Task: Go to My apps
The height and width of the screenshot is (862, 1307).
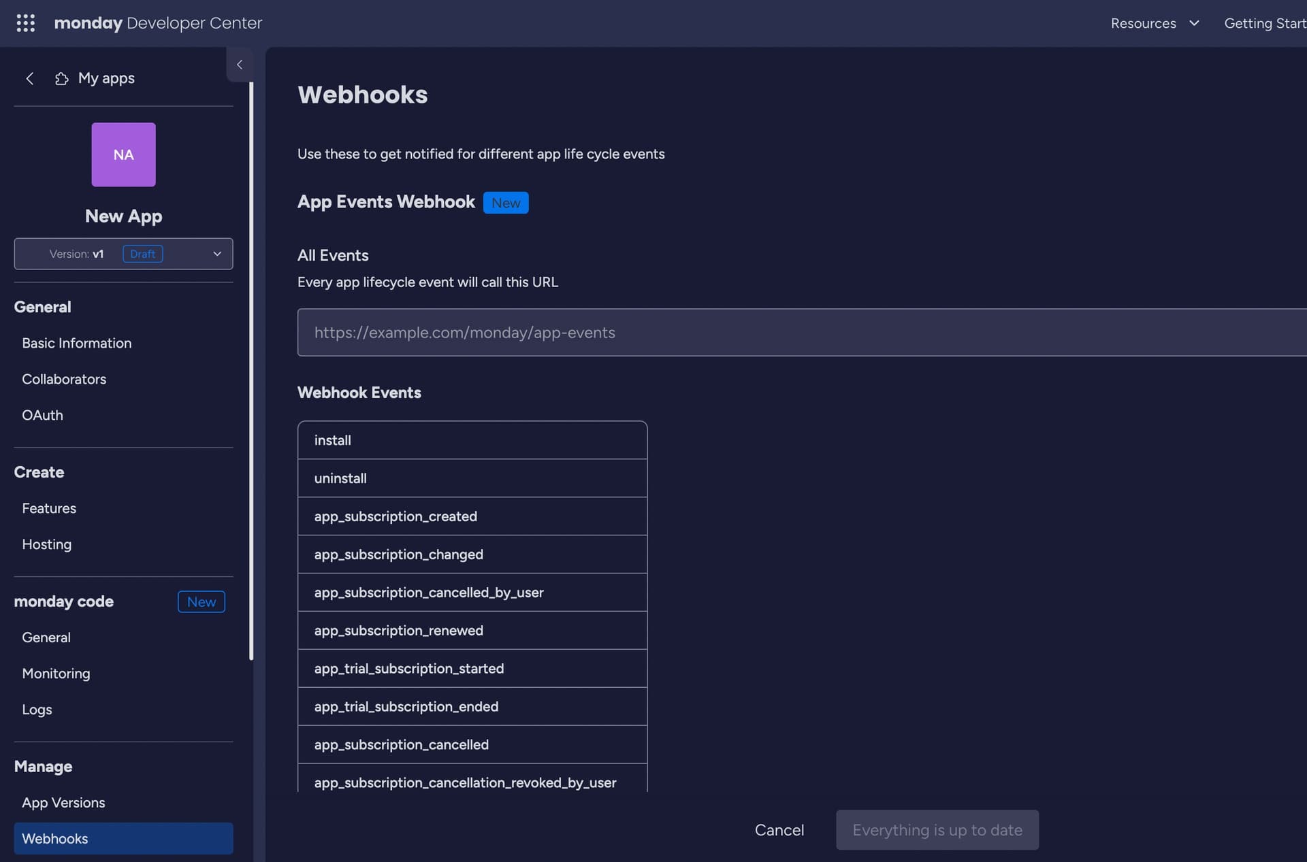Action: point(106,78)
